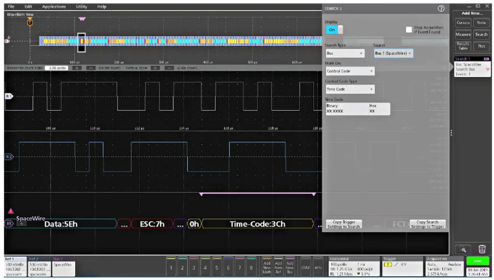Open Control Code Type dropdown
Viewport: 494px width, 280px height.
(350, 89)
